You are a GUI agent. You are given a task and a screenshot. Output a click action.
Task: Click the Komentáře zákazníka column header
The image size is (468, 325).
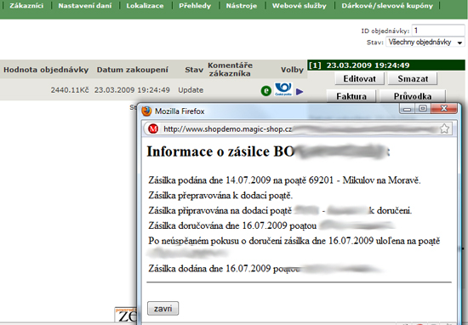230,69
